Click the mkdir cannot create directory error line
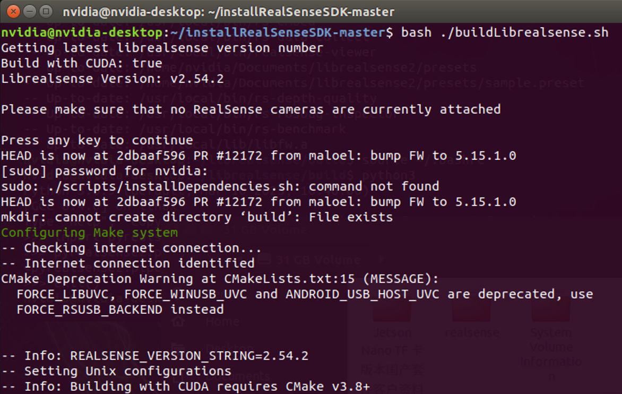Screen dimensions: 622x394 [196, 217]
